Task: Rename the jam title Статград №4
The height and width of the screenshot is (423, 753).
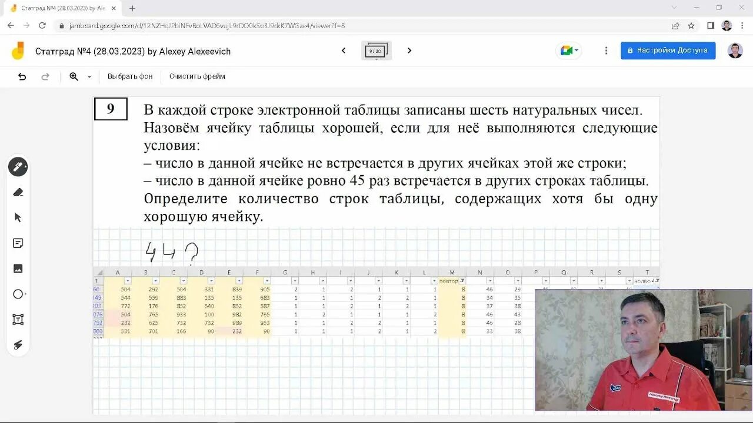Action: [133, 52]
